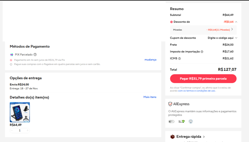Click the Entrega rápida box icon
The image size is (249, 142).
click(x=172, y=137)
